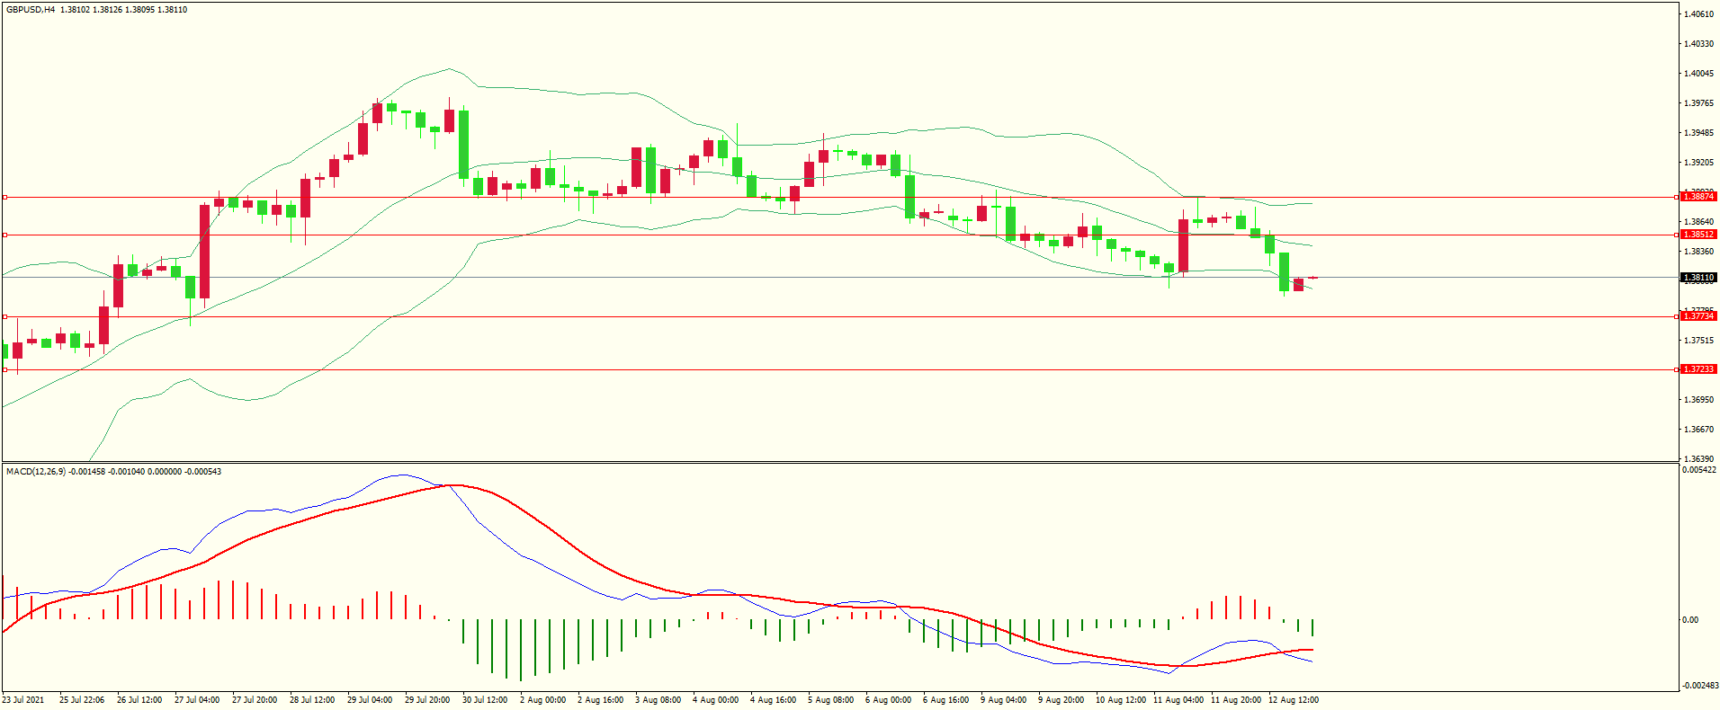The height and width of the screenshot is (710, 1720).
Task: Click the 10 Aug 12:00 time label
Action: [x=1121, y=700]
